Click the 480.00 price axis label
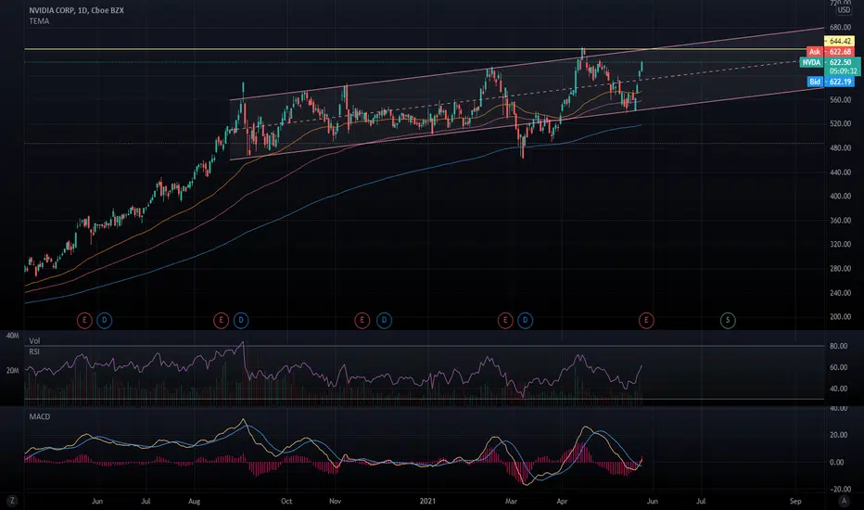864x510 pixels. coord(840,147)
